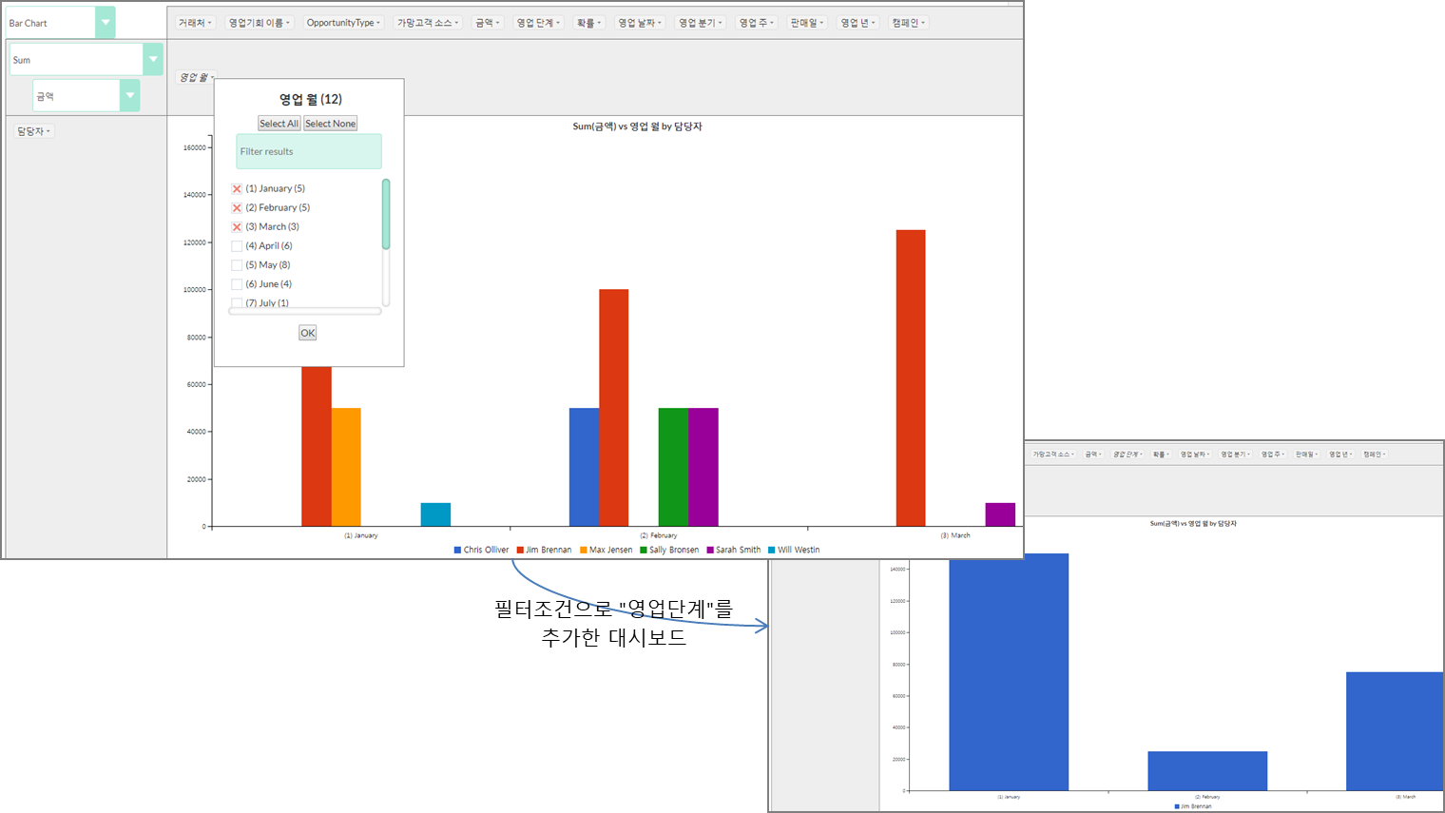Open the Bar Chart renderer dropdown
The image size is (1445, 813).
[106, 23]
